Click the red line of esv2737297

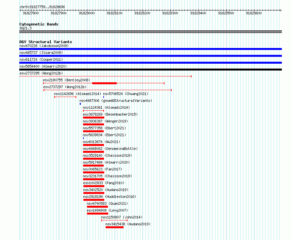pos(108,90)
